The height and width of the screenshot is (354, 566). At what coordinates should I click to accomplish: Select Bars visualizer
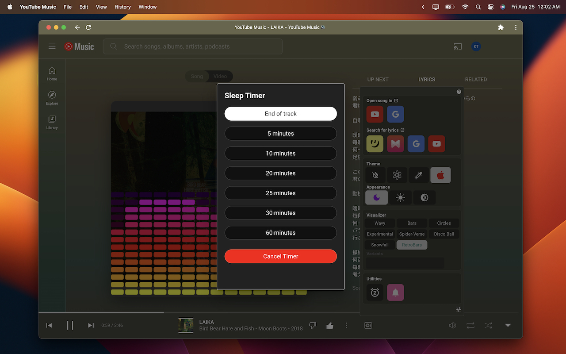[412, 223]
